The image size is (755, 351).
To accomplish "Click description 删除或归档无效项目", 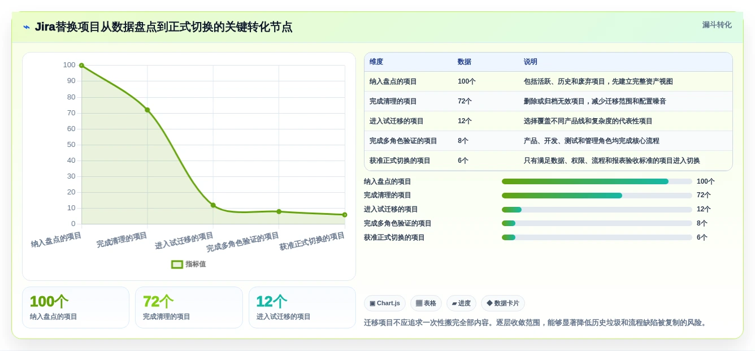I will click(595, 101).
